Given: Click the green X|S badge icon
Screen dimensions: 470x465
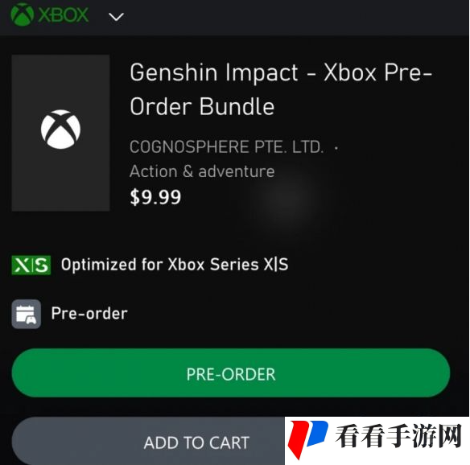Looking at the screenshot, I should point(31,265).
